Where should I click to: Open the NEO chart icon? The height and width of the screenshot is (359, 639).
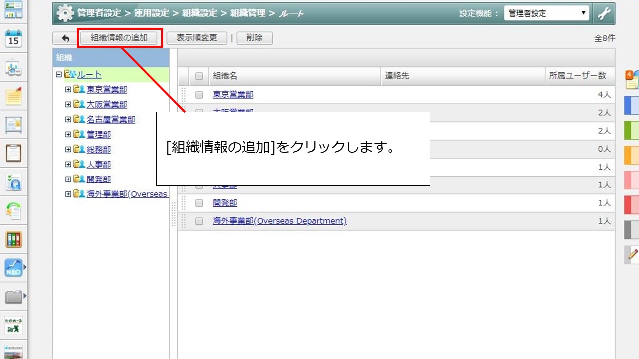[x=13, y=268]
